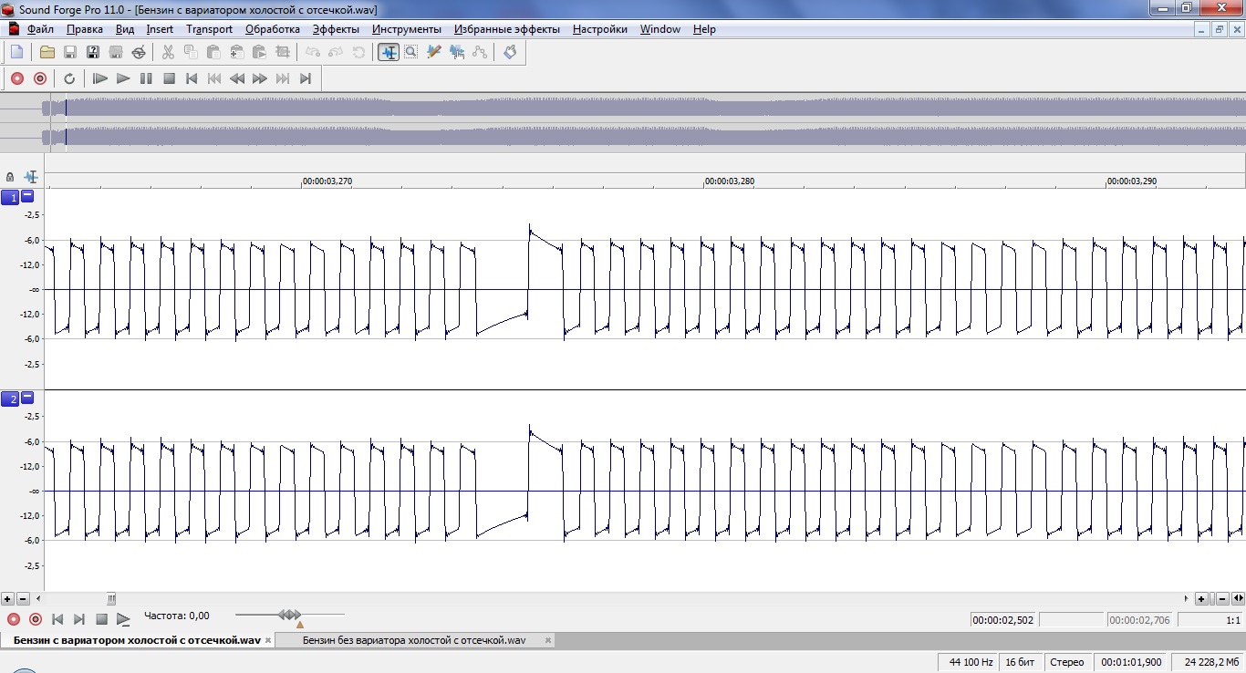The image size is (1246, 673).
Task: Select the Pencil draw tool
Action: tap(434, 52)
